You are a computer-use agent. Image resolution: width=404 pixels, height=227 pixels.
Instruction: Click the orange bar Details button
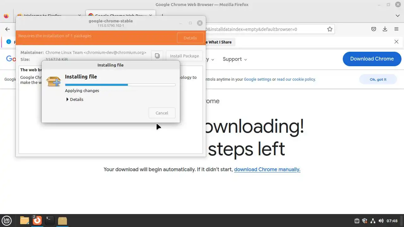[x=190, y=38]
